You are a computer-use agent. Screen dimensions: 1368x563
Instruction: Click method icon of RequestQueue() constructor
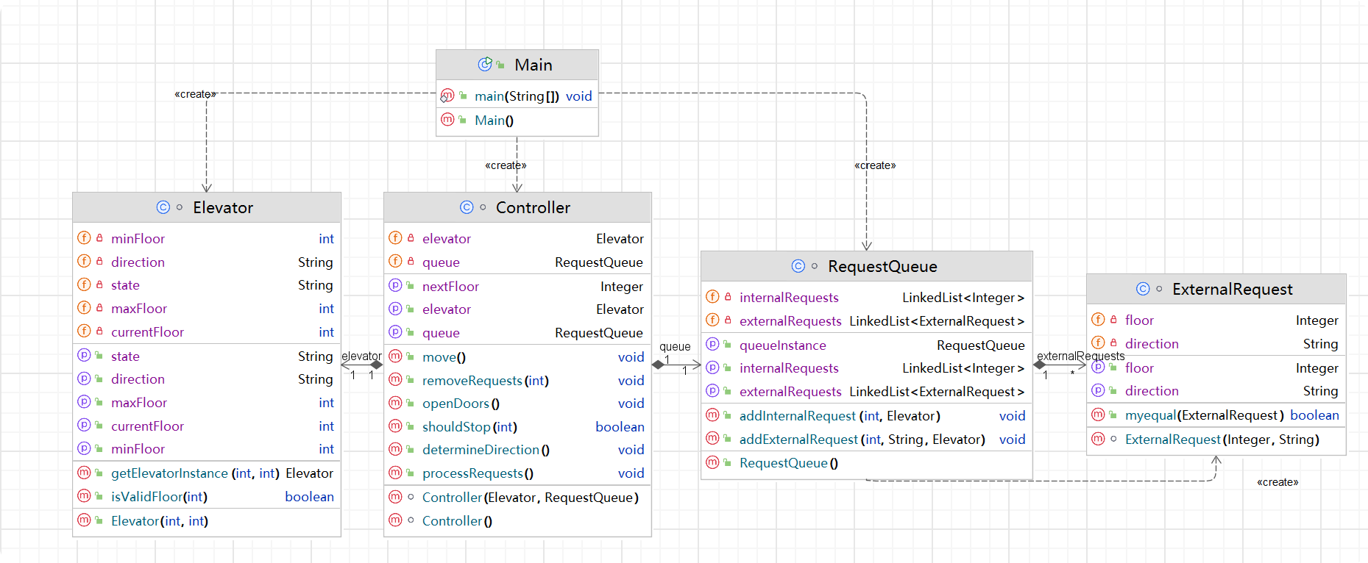(x=712, y=462)
